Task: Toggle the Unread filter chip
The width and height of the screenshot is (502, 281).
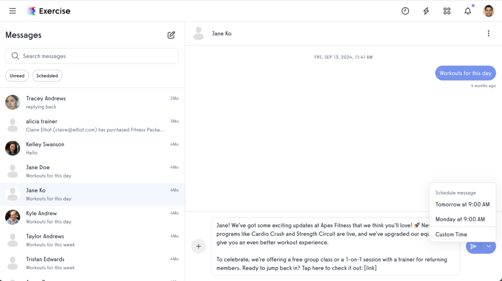Action: coord(17,76)
